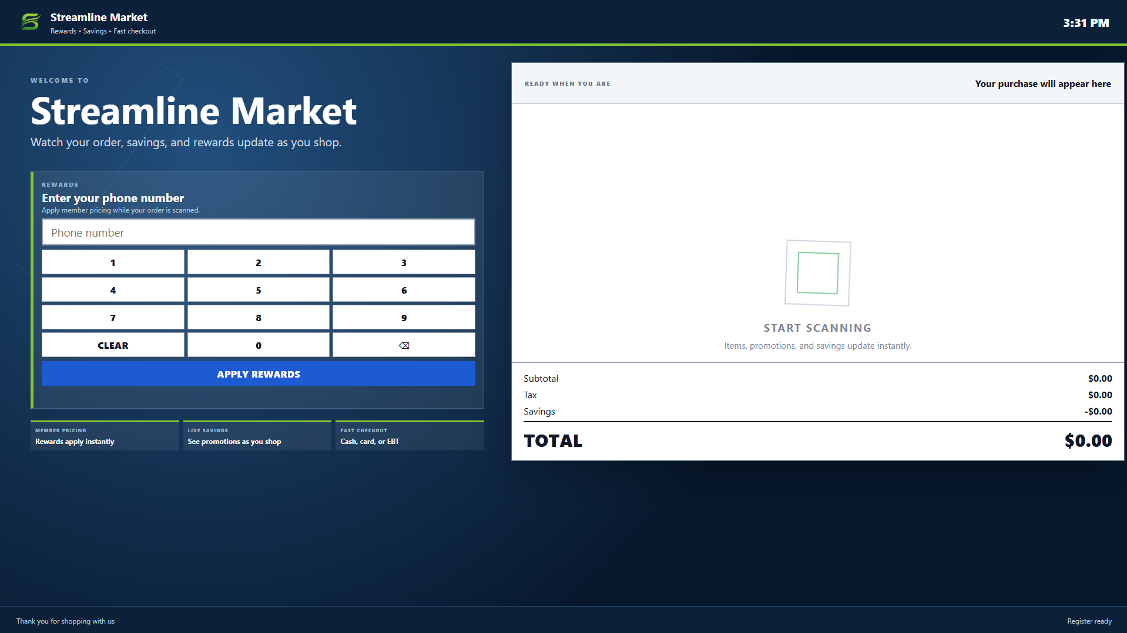Screen dimensions: 1127x633
Task: Tap keypad digit 1
Action: click(x=113, y=262)
